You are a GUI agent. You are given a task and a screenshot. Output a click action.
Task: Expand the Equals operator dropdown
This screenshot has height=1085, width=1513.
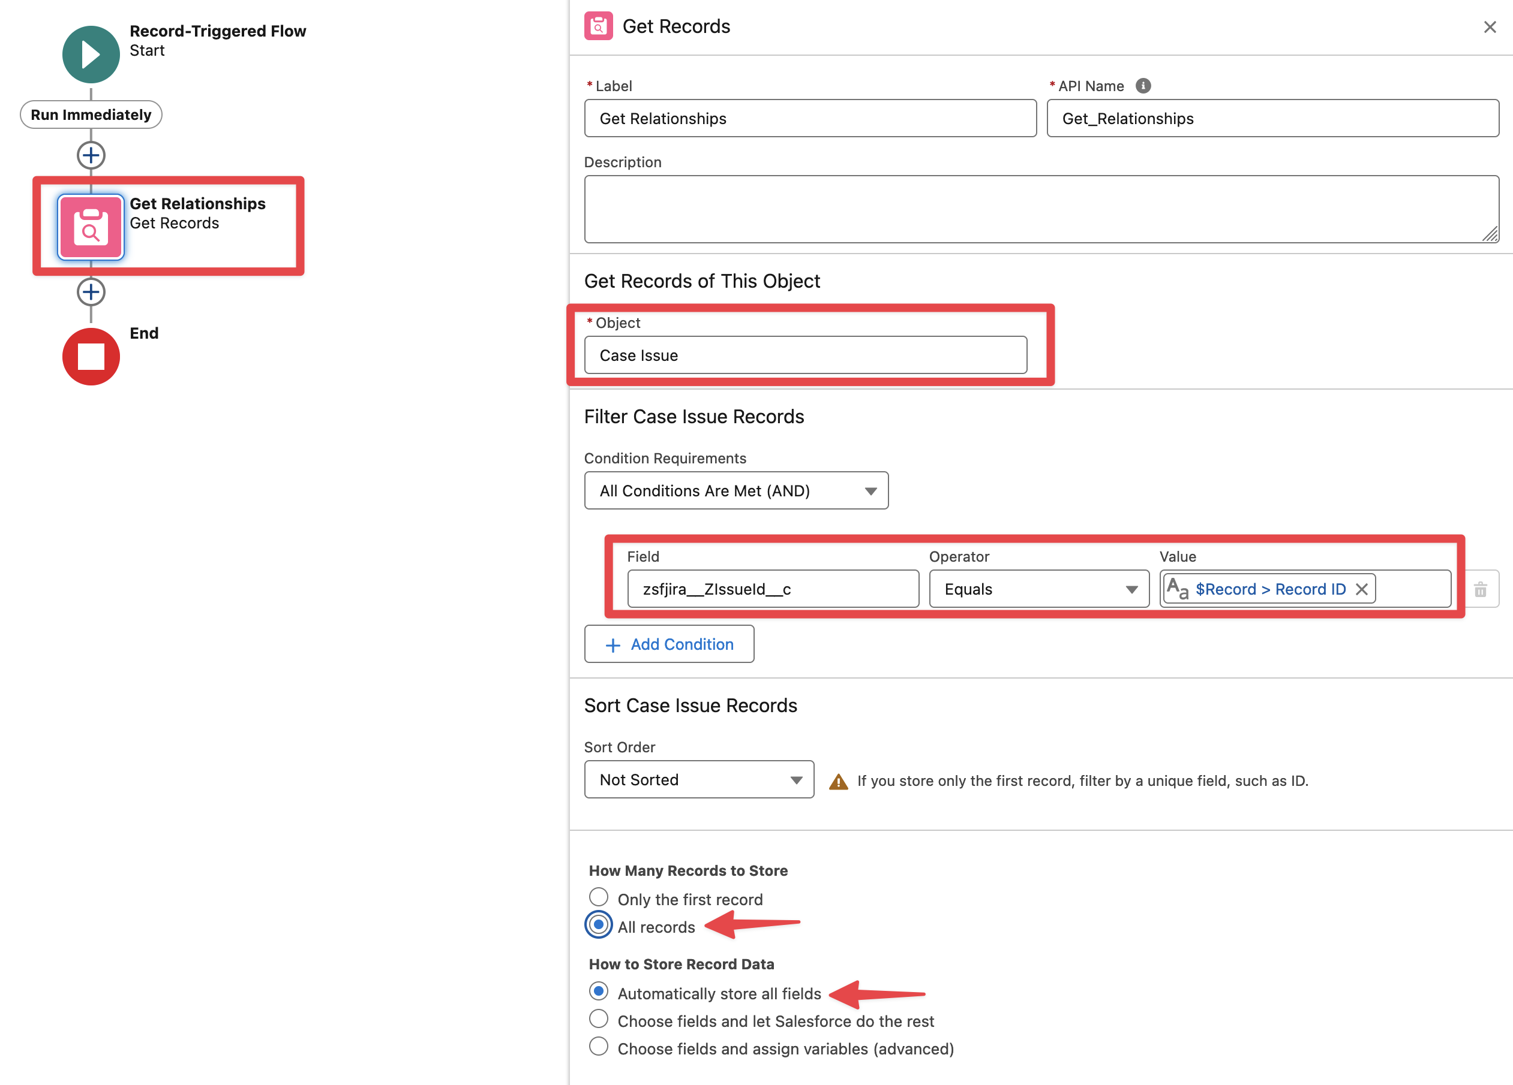[1038, 589]
